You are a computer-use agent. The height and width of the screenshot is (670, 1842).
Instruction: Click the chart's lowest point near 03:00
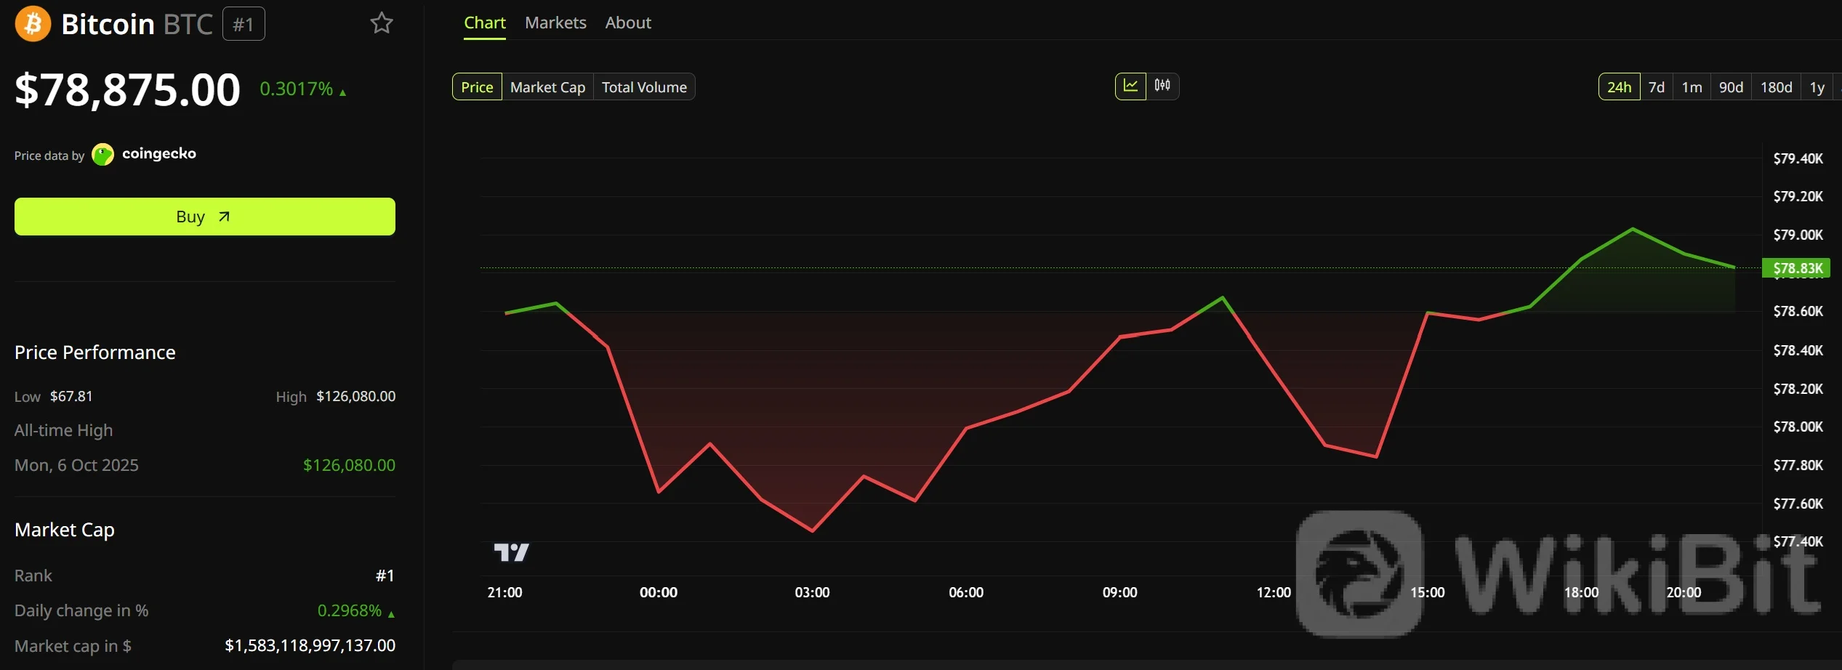812,530
